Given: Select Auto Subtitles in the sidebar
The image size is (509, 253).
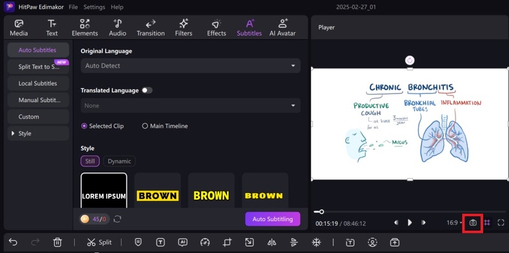Looking at the screenshot, I should tap(38, 50).
